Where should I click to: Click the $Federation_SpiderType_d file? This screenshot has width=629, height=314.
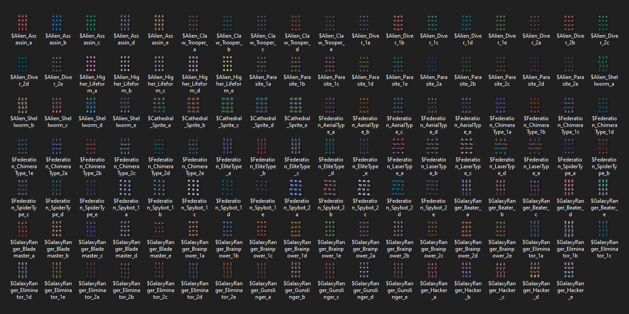pos(58,188)
